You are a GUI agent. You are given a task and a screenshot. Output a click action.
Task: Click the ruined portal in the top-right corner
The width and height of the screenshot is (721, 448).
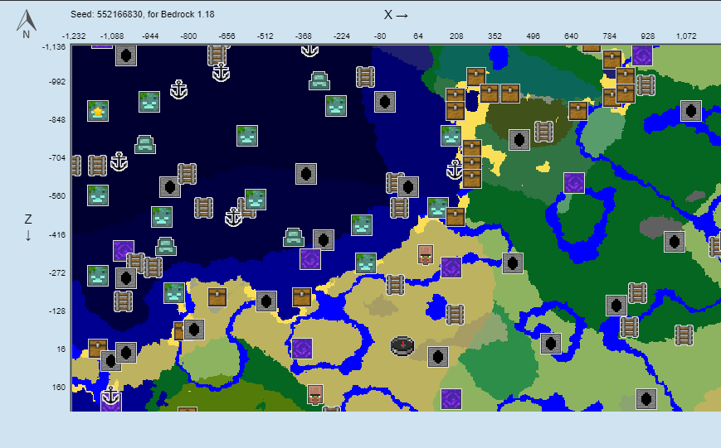[x=641, y=55]
